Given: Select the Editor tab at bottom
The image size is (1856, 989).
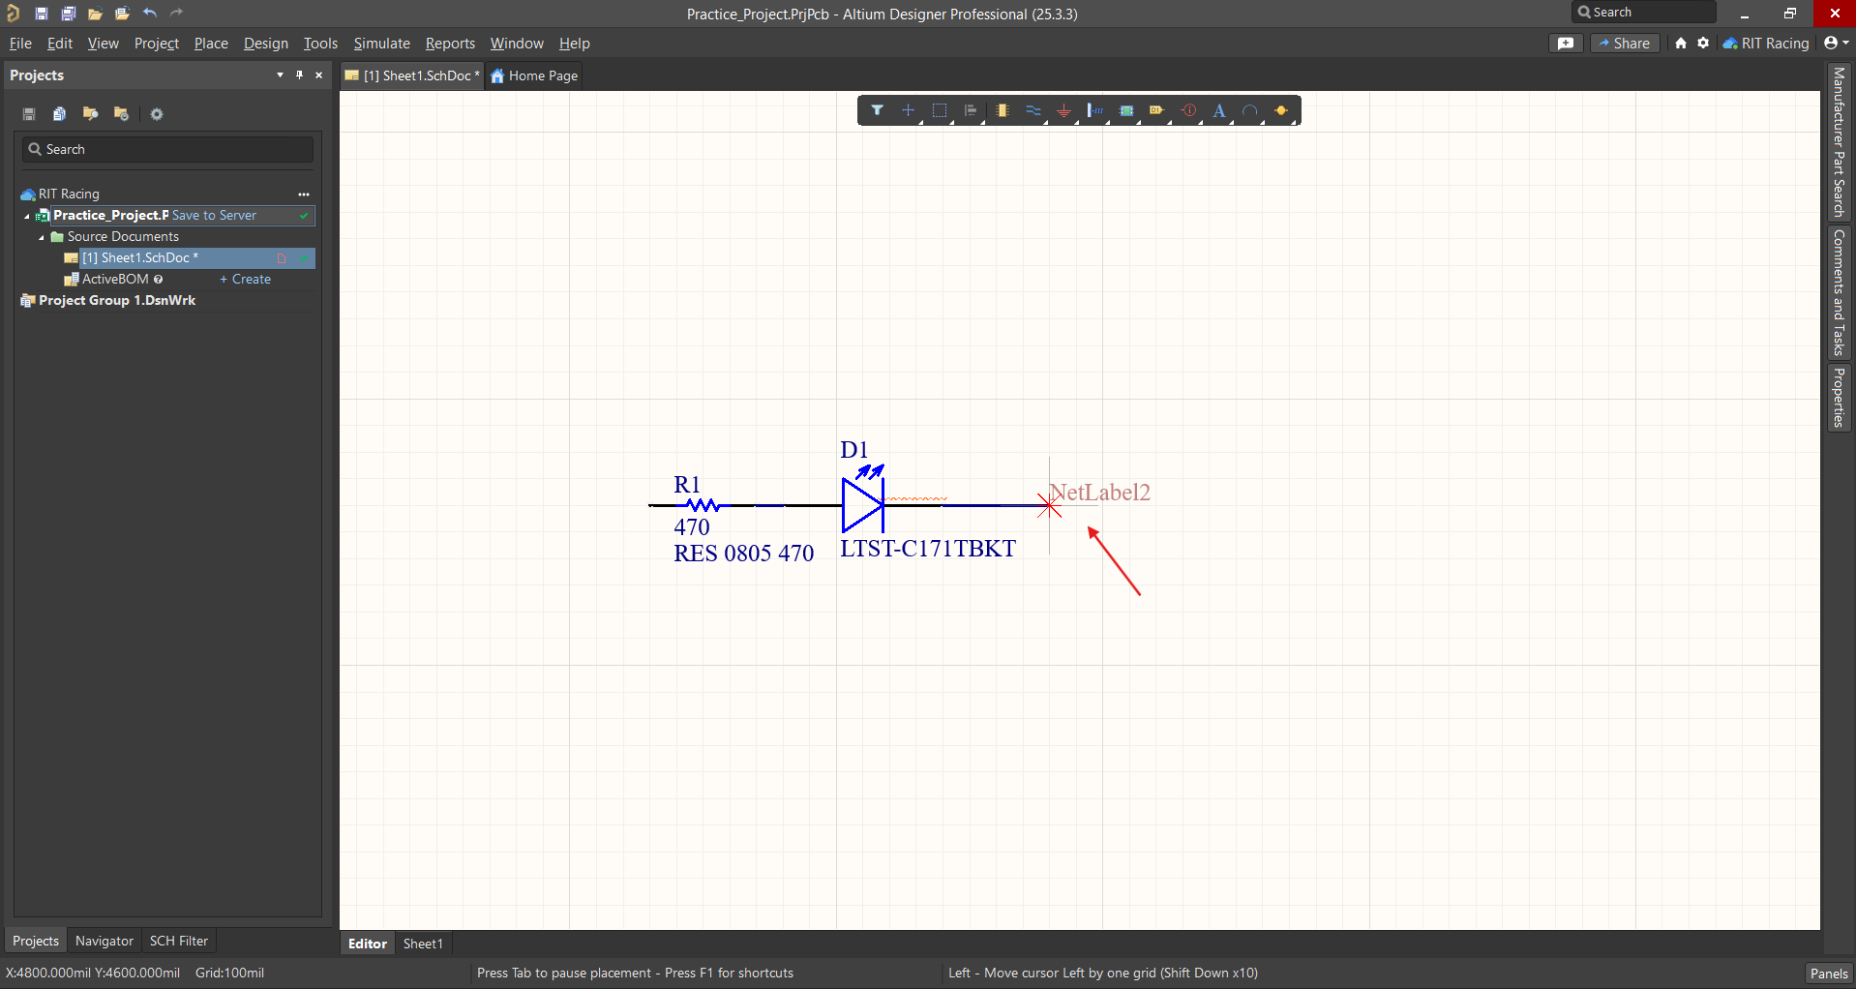Looking at the screenshot, I should tap(368, 944).
